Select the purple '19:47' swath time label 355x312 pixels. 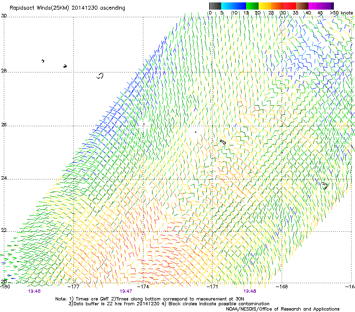(x=126, y=291)
